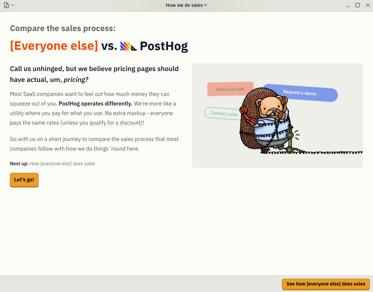The height and width of the screenshot is (292, 373).
Task: Click the PostHog logo icon
Action: [128, 46]
